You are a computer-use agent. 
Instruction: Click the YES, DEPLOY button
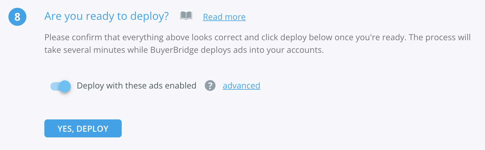83,128
